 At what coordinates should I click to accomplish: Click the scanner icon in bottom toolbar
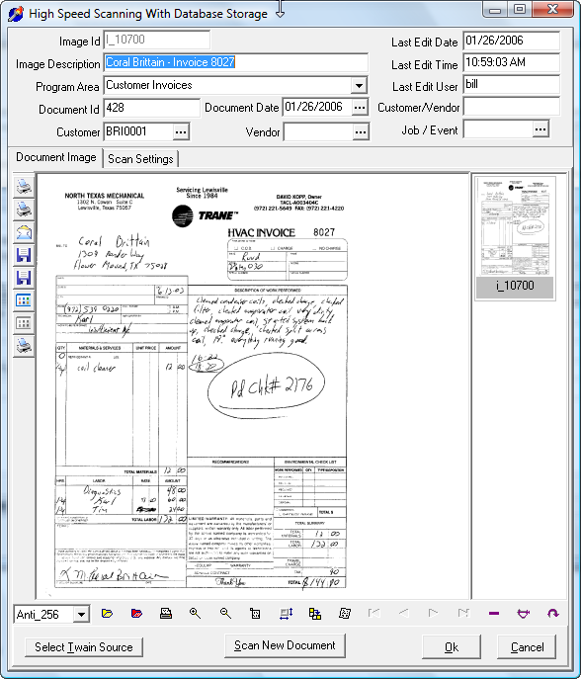166,613
